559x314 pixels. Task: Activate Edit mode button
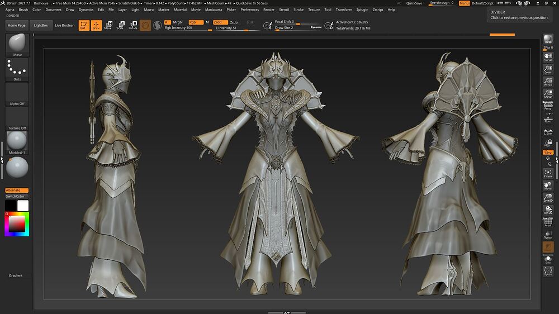click(84, 25)
